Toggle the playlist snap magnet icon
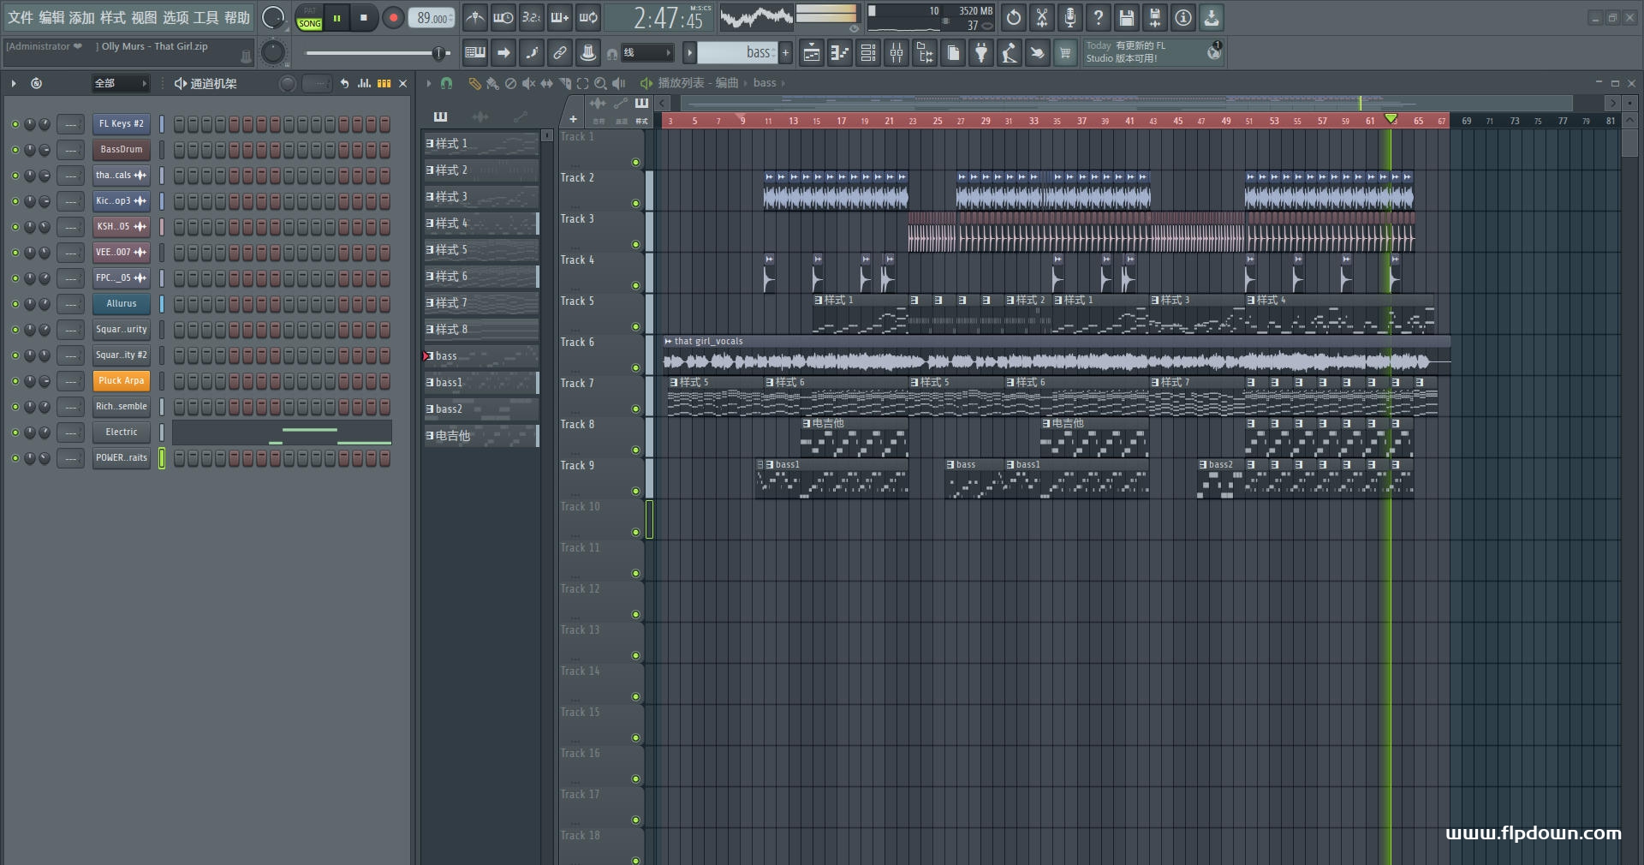 click(x=446, y=83)
